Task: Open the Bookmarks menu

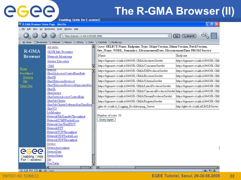Action: coord(50,29)
